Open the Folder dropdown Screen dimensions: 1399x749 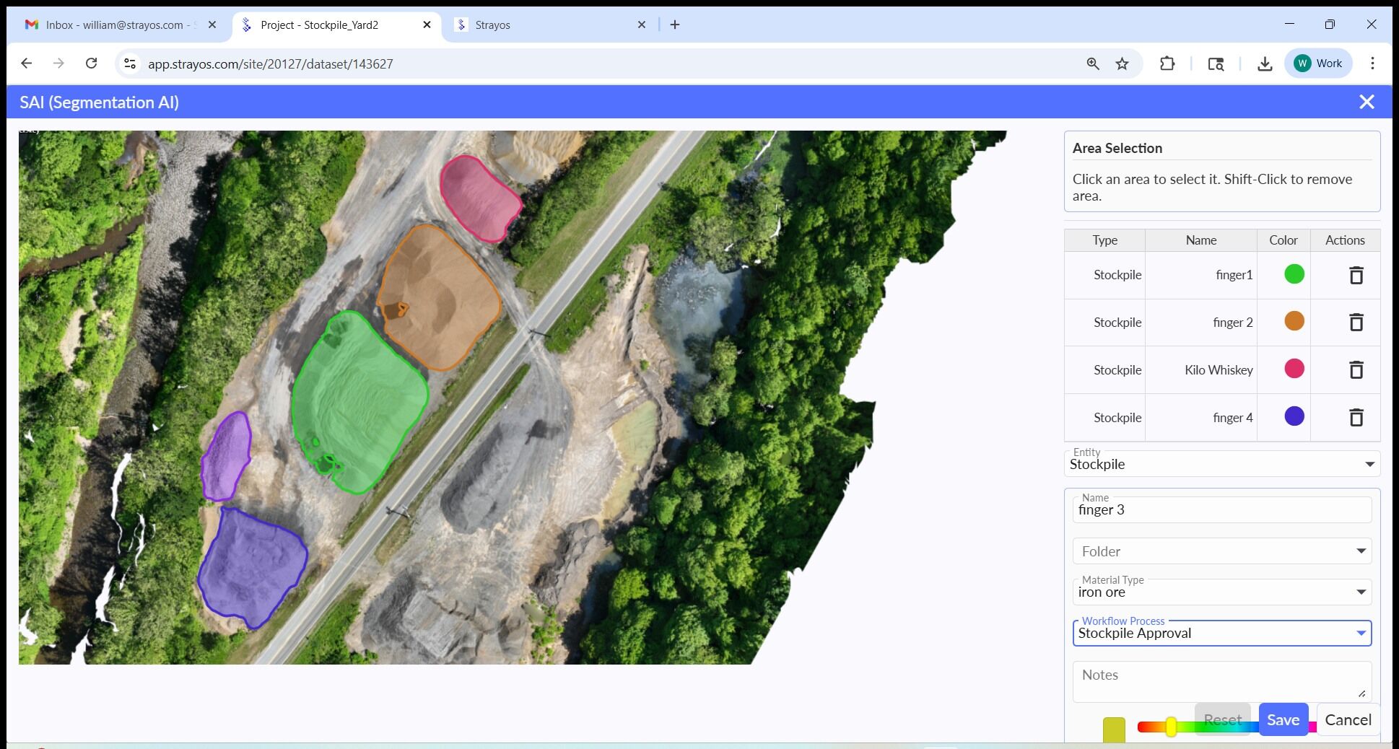(x=1222, y=551)
